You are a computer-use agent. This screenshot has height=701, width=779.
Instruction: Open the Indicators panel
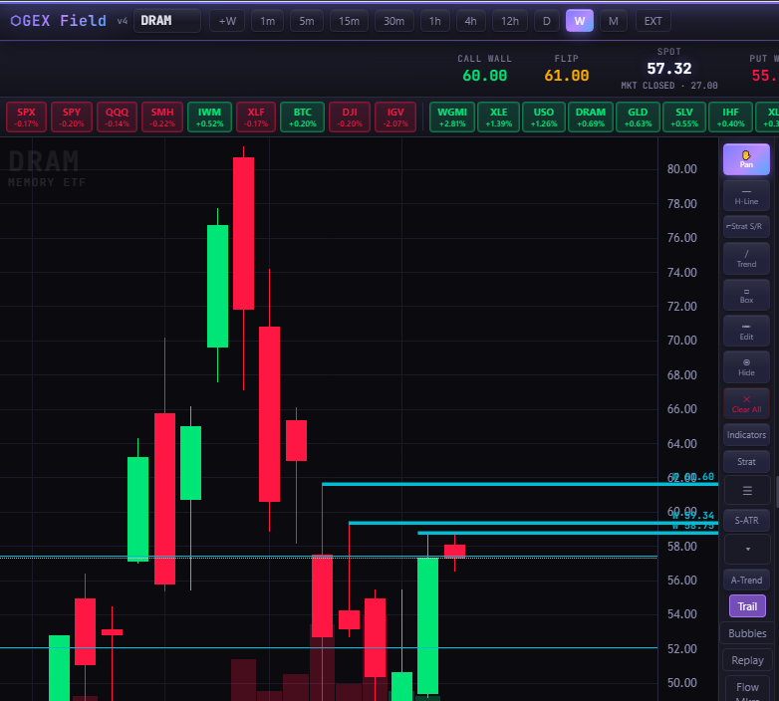[746, 435]
